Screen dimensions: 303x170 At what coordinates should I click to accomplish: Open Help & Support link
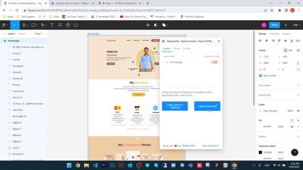click(x=210, y=146)
